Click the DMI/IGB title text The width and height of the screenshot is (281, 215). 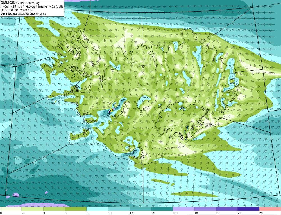(x=8, y=3)
